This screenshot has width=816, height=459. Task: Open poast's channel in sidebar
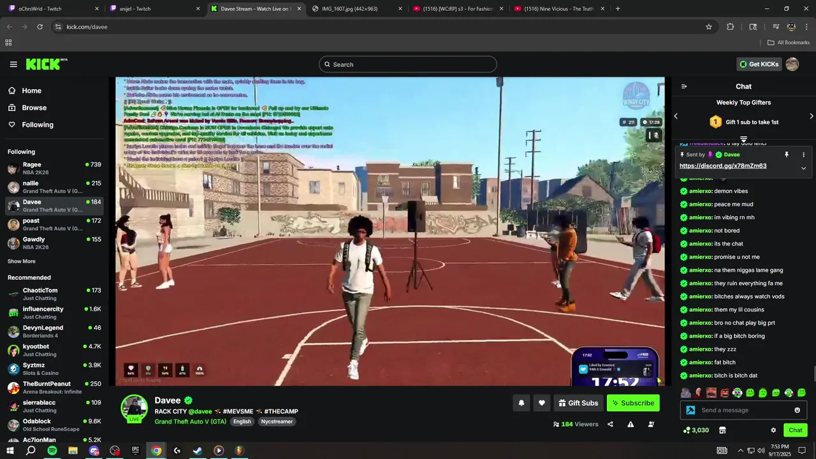(x=54, y=224)
